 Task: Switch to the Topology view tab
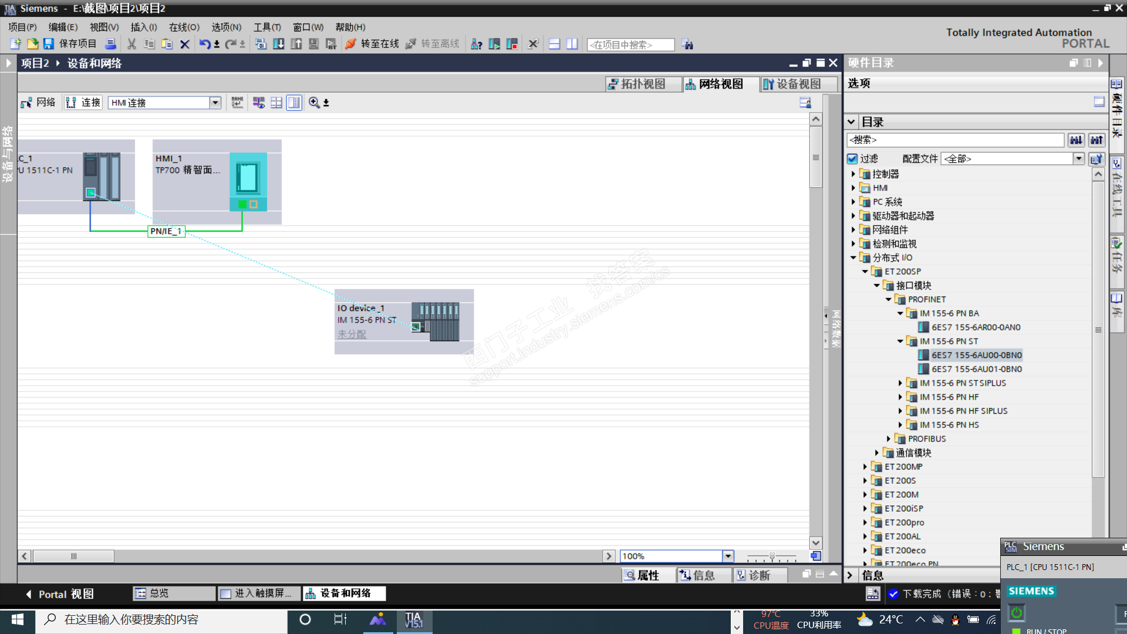[x=643, y=84]
